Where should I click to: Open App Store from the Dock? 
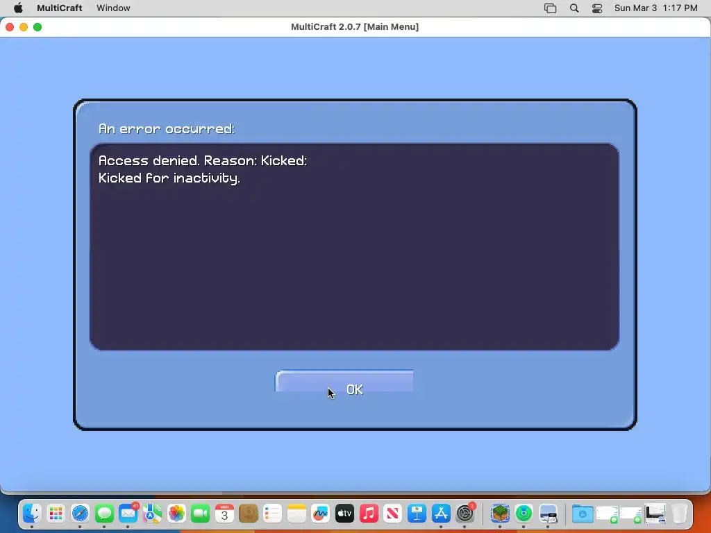(441, 514)
